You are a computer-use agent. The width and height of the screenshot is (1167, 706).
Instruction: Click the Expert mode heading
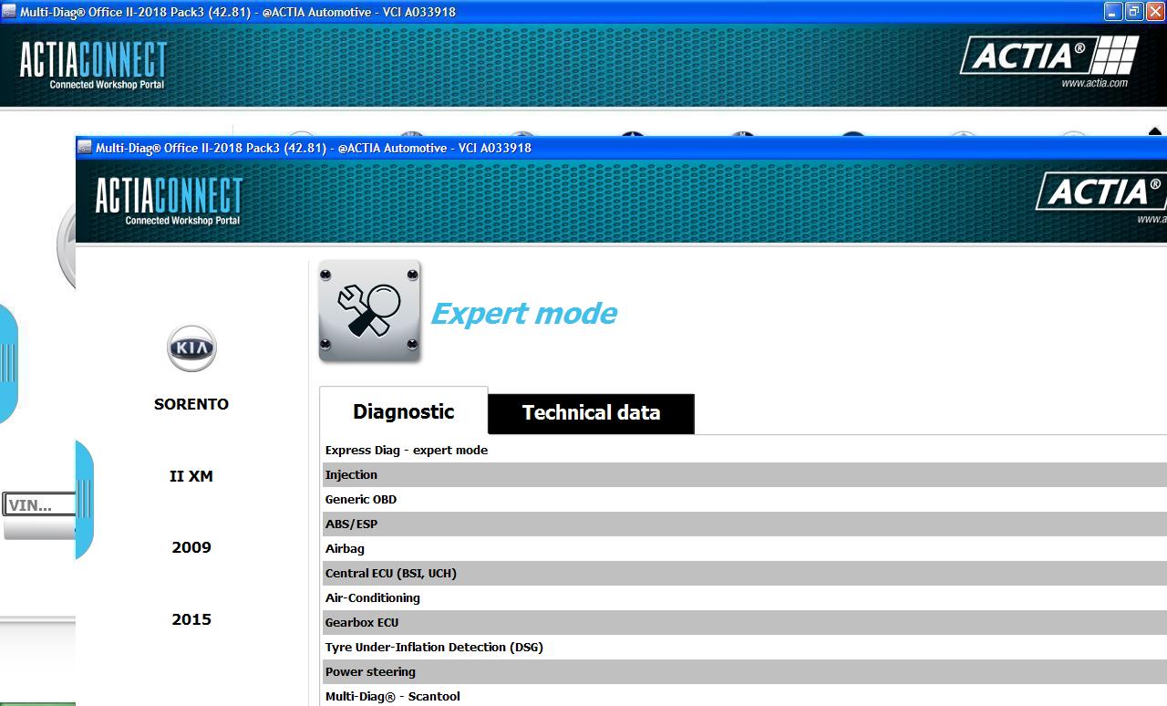click(x=523, y=314)
